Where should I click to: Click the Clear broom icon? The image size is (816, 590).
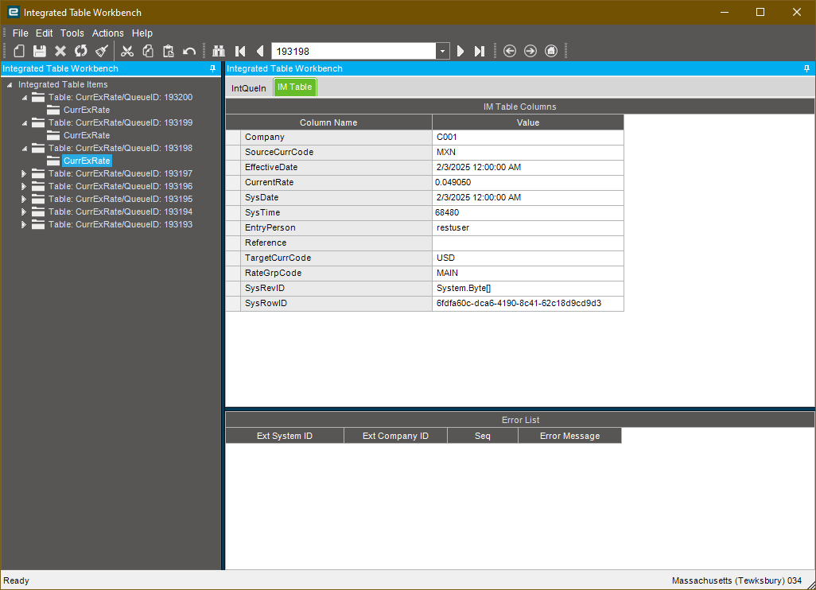coord(101,51)
